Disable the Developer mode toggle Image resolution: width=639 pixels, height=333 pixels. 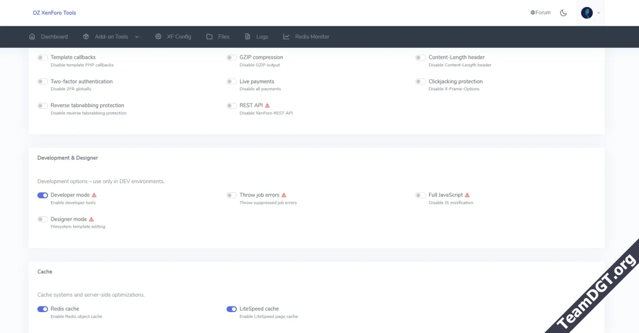tap(43, 195)
